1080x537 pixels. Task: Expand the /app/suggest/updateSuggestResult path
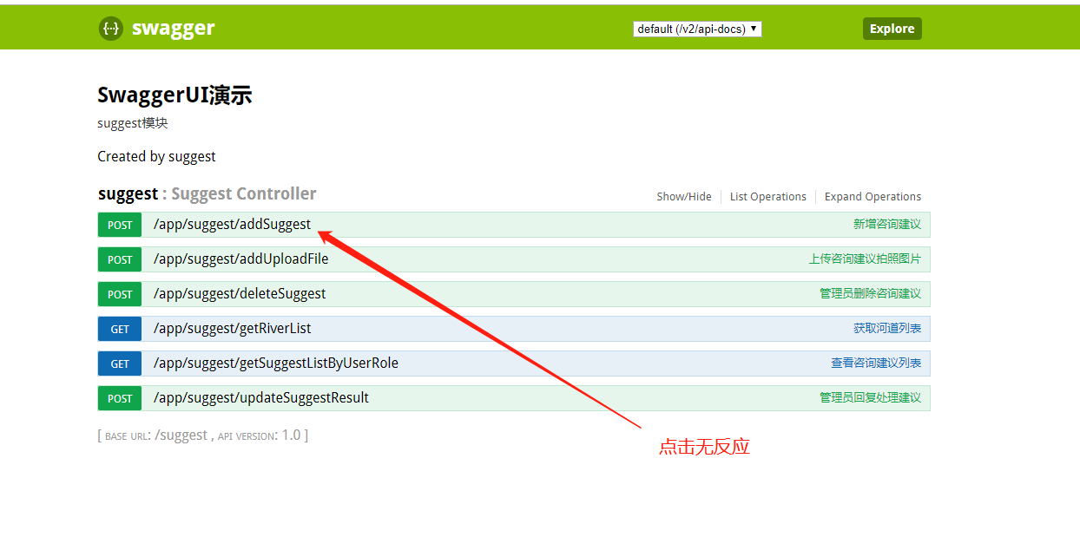[x=261, y=397]
